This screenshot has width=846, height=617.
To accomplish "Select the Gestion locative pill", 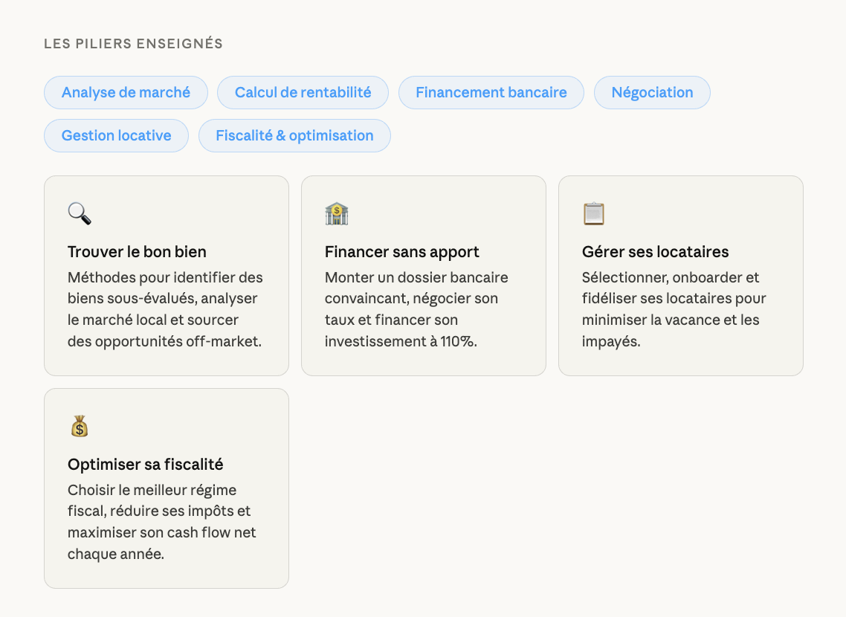I will tap(116, 136).
